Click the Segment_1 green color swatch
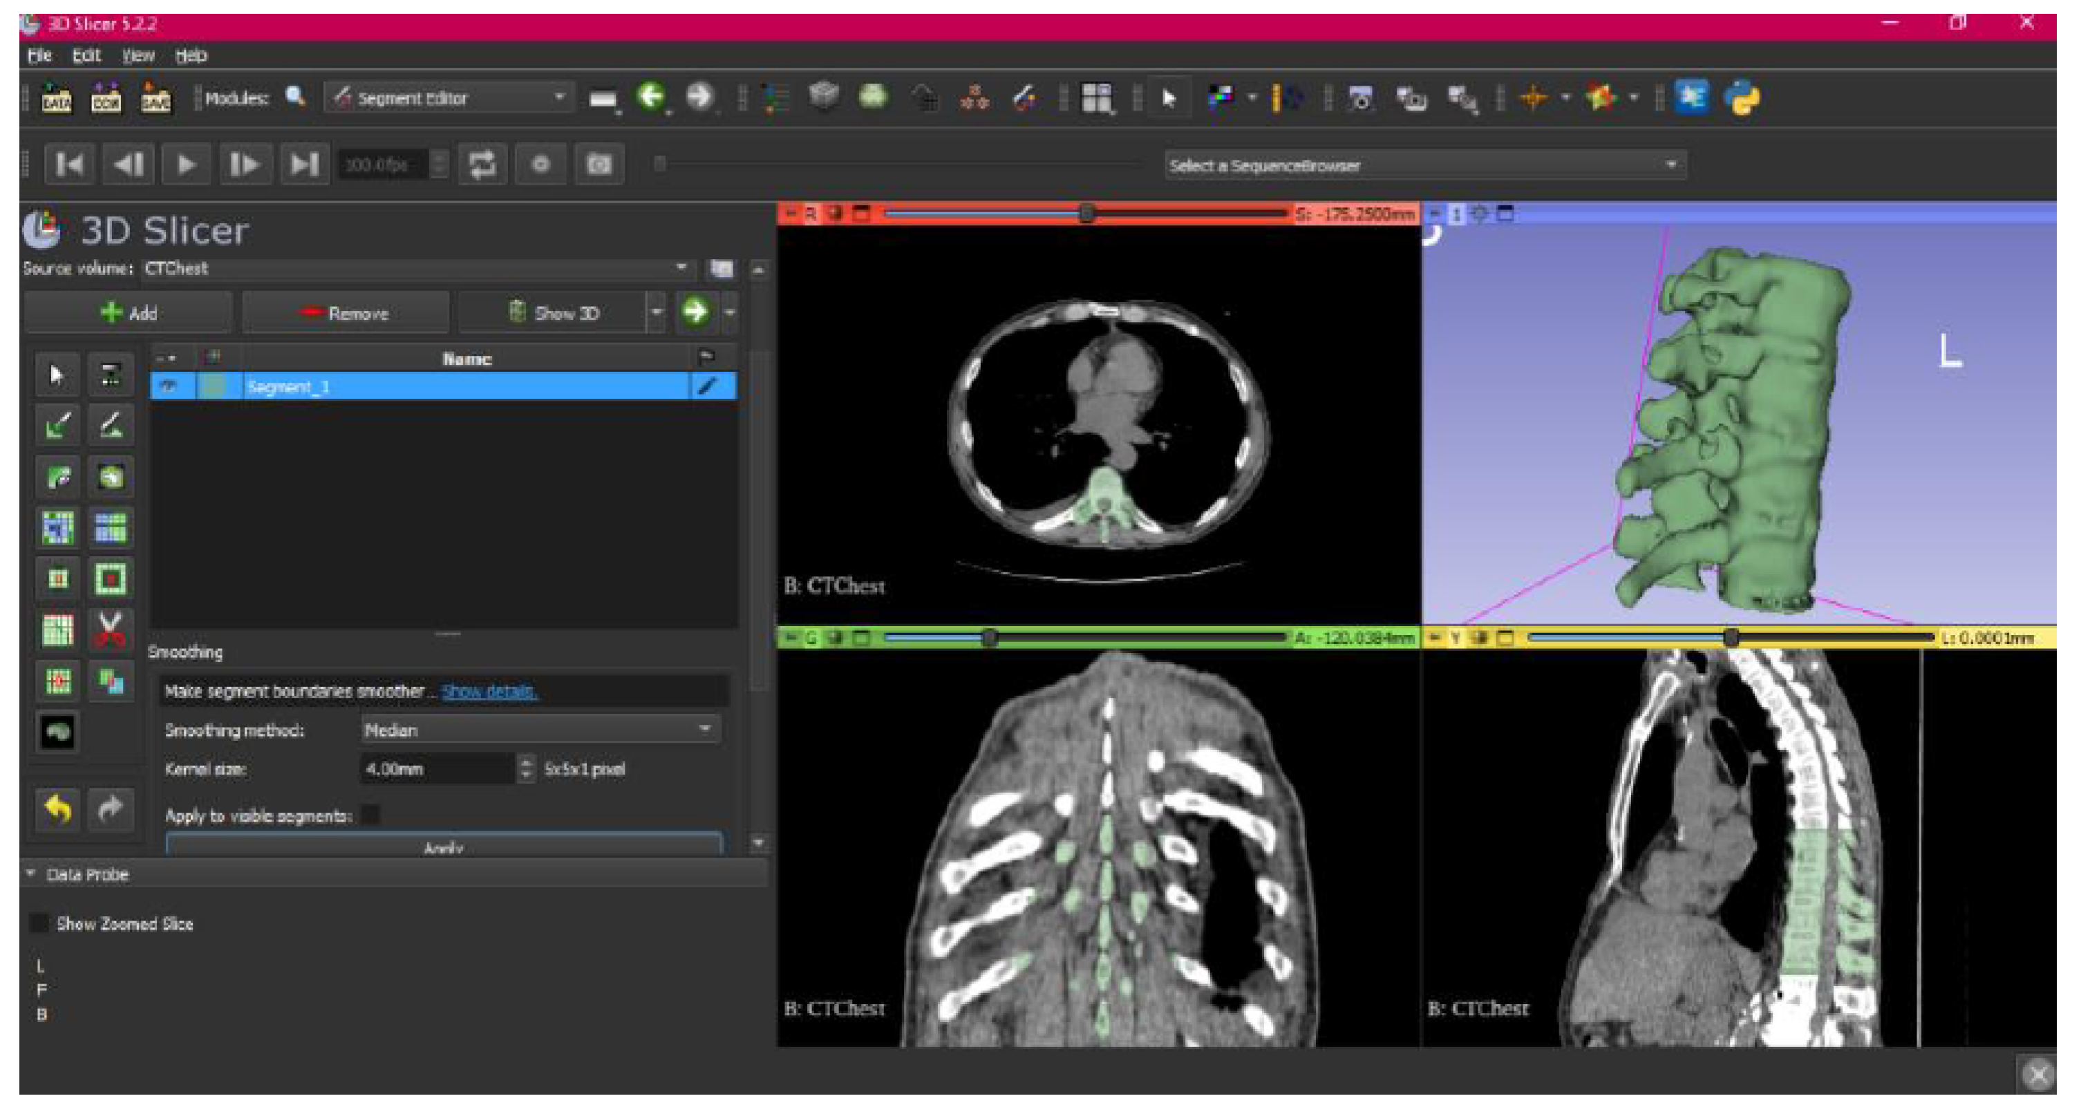2081x1114 pixels. [214, 387]
